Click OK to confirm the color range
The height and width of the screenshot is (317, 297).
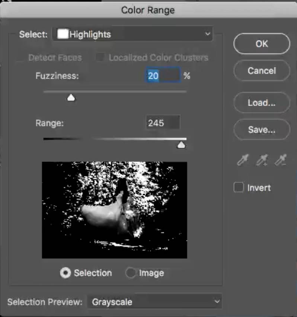(x=261, y=44)
